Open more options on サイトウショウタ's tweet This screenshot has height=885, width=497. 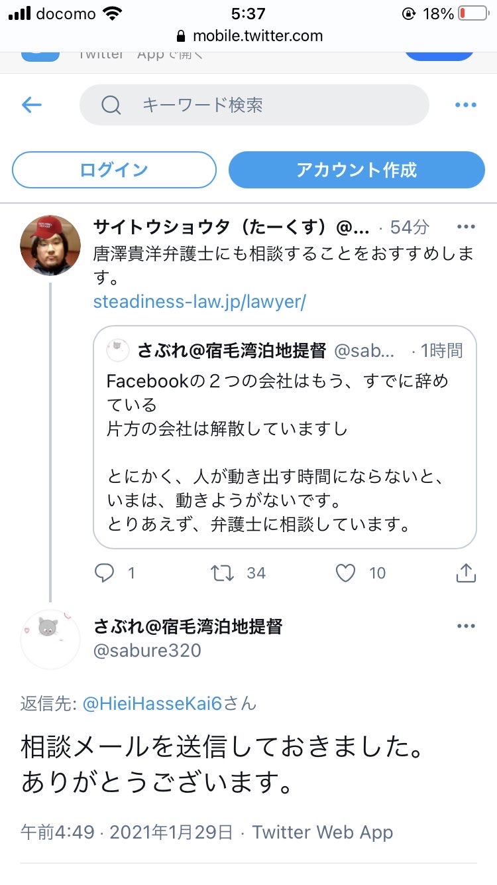click(466, 227)
